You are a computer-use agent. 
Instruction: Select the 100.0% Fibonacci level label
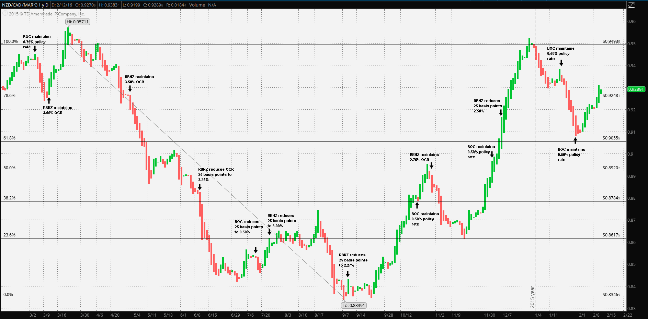pos(11,41)
